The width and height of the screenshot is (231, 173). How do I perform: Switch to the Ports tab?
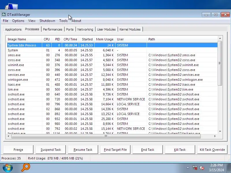coord(70,29)
